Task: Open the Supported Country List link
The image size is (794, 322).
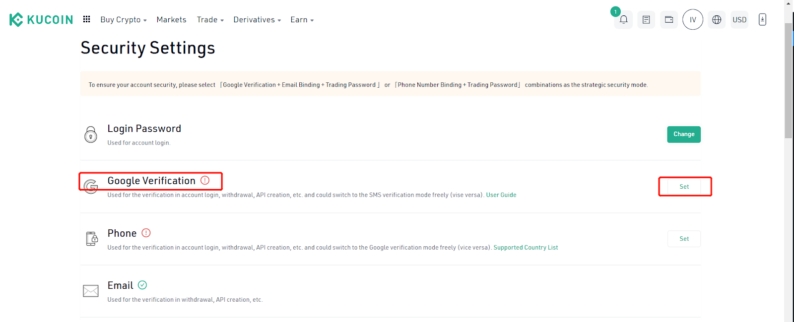Action: (526, 247)
